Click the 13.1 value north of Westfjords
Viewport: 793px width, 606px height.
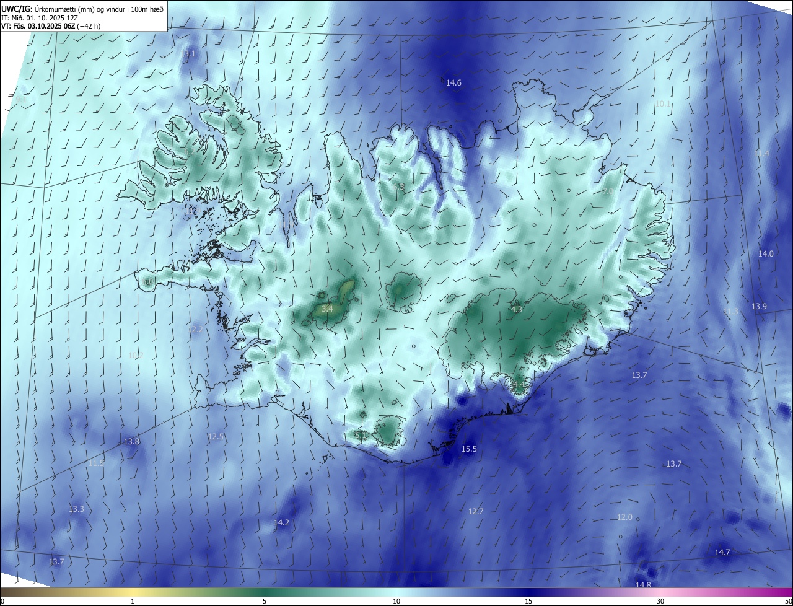click(188, 54)
